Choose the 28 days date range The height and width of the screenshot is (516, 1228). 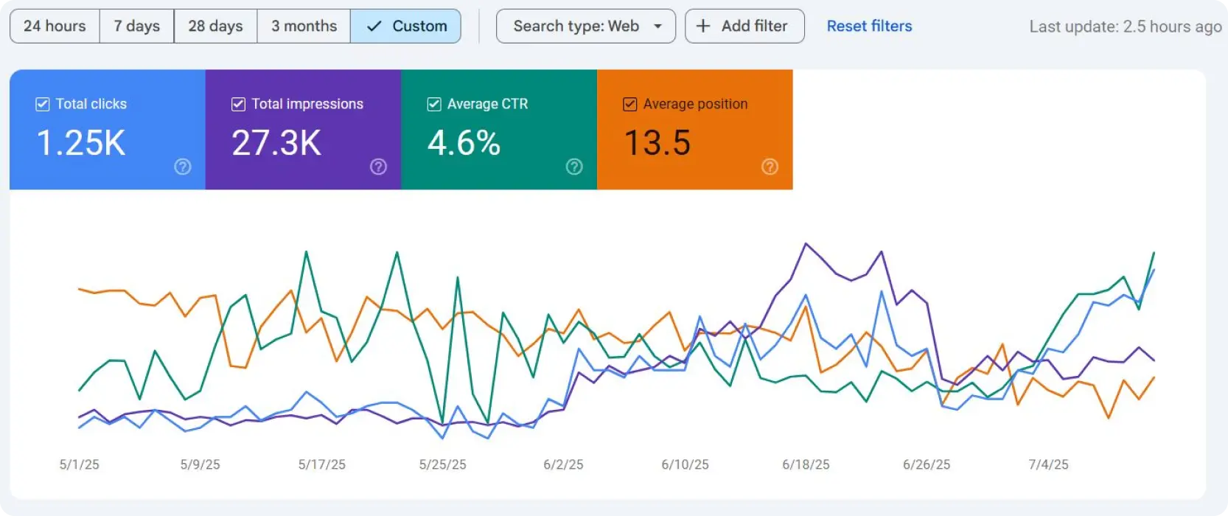coord(215,27)
